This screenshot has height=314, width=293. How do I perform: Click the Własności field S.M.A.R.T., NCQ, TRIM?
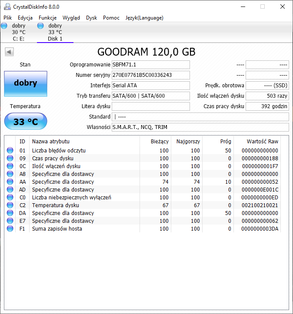[200, 127]
